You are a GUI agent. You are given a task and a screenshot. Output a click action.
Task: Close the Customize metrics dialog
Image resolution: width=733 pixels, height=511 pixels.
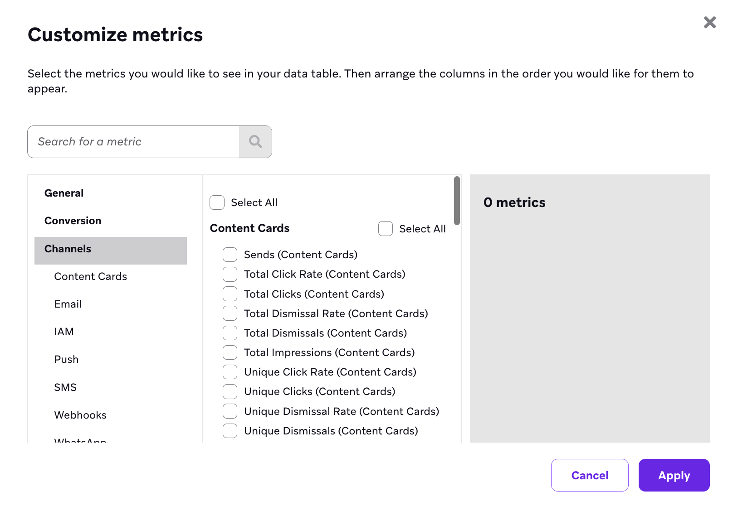click(x=710, y=22)
